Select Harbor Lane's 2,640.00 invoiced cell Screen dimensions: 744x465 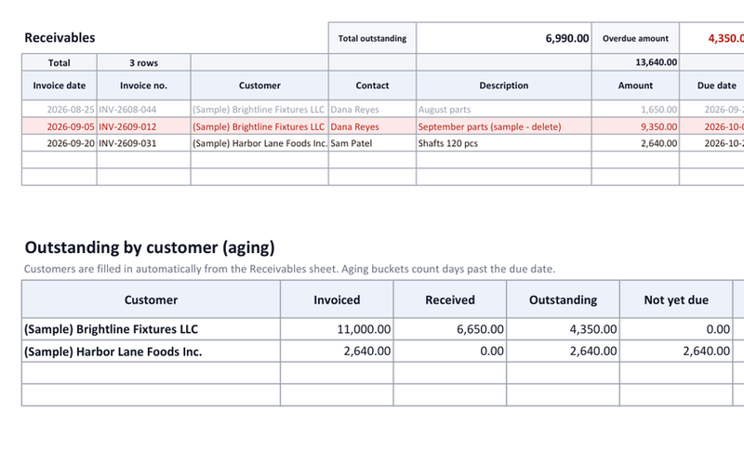coord(337,352)
